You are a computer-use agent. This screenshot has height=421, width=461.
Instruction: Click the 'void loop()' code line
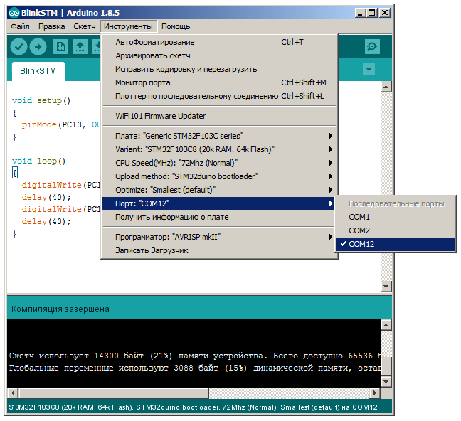pyautogui.click(x=39, y=161)
